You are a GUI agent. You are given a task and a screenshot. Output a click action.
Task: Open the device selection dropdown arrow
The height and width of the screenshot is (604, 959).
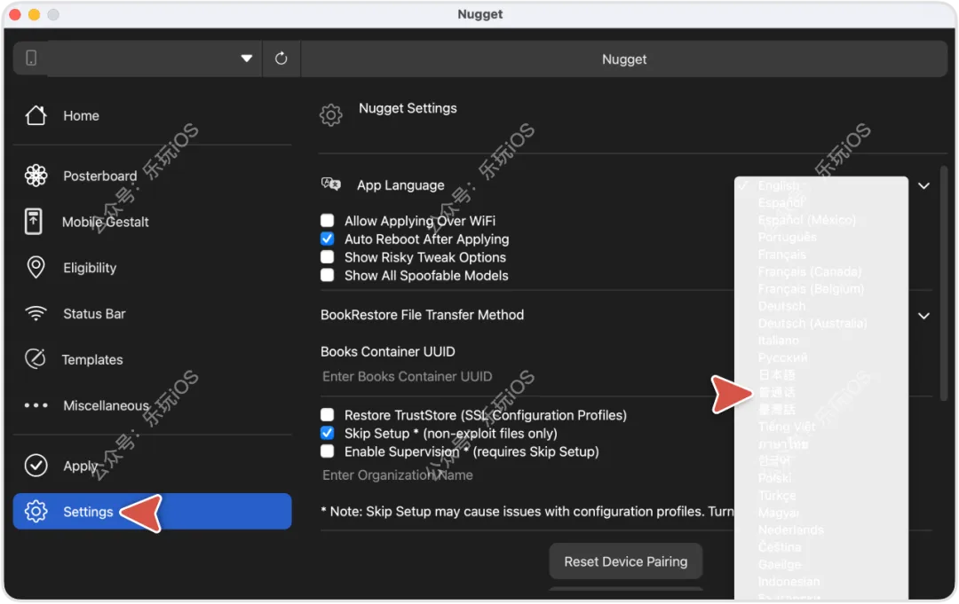[247, 59]
